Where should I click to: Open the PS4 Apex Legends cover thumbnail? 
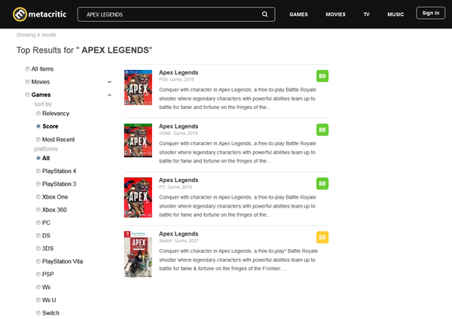pyautogui.click(x=138, y=87)
